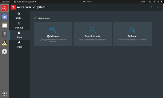
Task: Click the Scan shield icon in sidebar
Action: click(x=19, y=33)
